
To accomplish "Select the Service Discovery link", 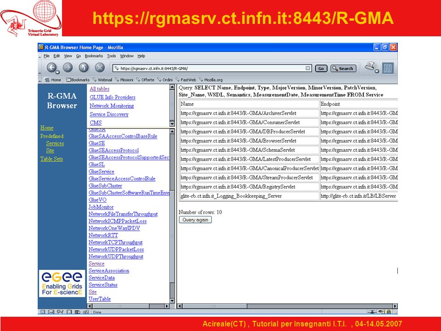I will (x=109, y=114).
